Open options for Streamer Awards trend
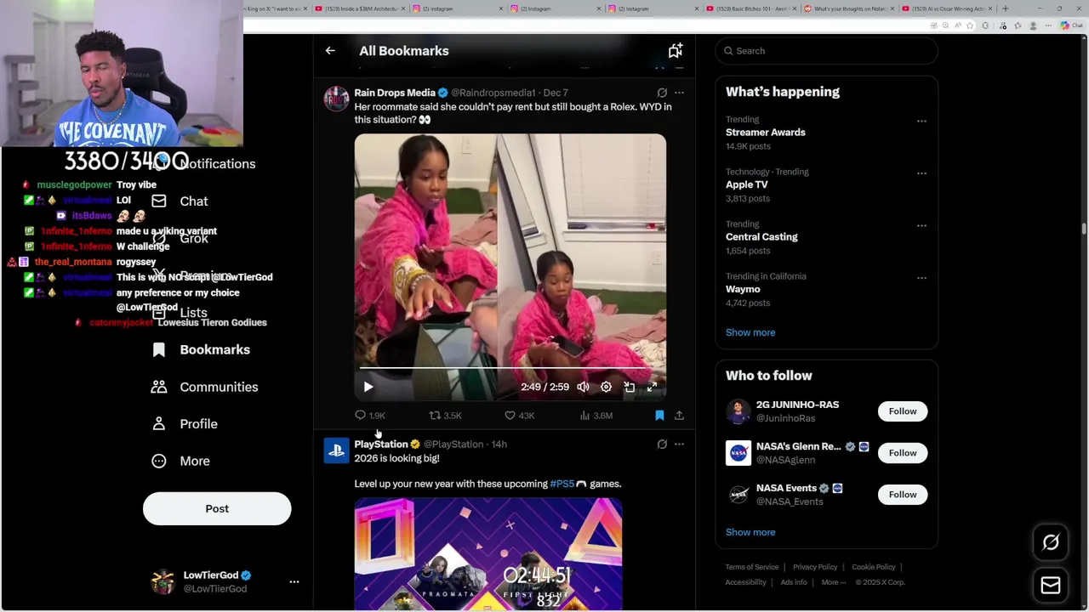The height and width of the screenshot is (612, 1089). [x=921, y=122]
